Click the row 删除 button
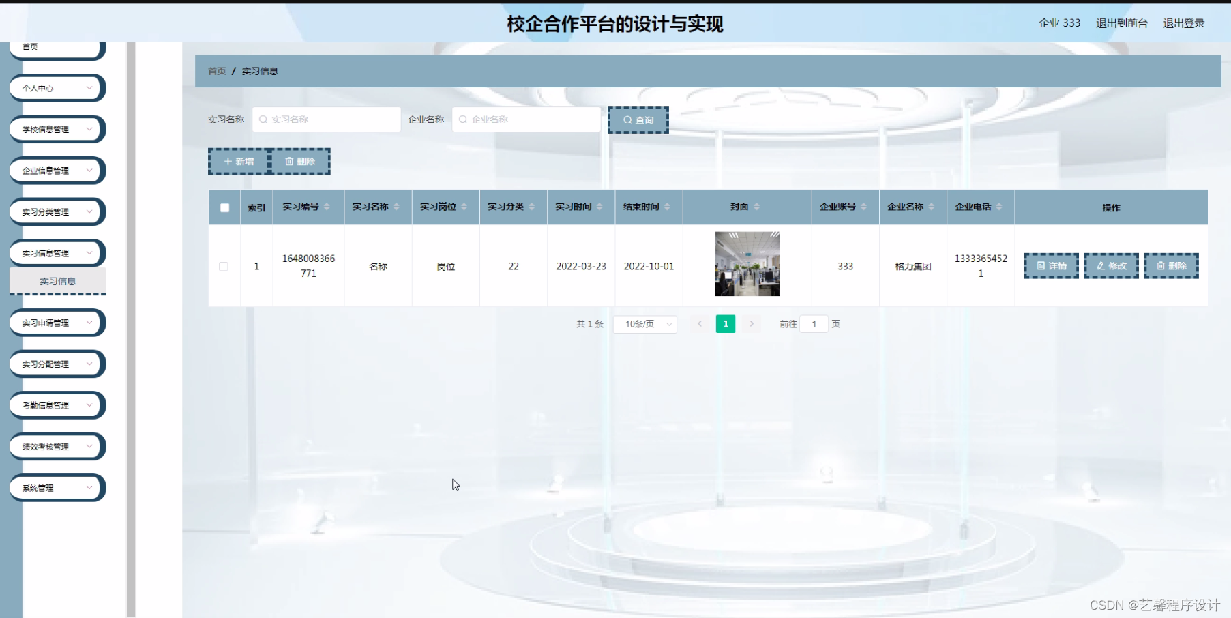The height and width of the screenshot is (618, 1231). [1171, 266]
